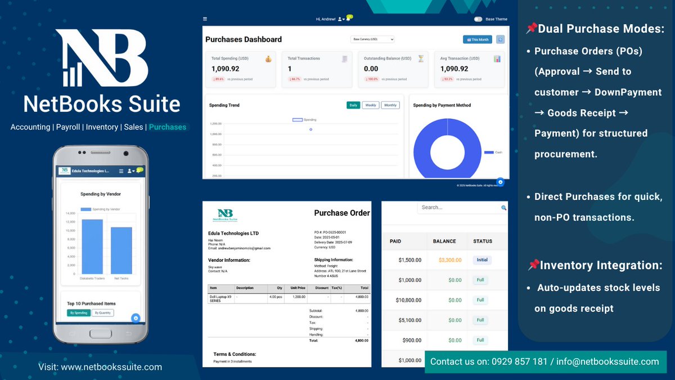Click the info@netbookssuite.com contact banner
This screenshot has width=675, height=380.
546,361
